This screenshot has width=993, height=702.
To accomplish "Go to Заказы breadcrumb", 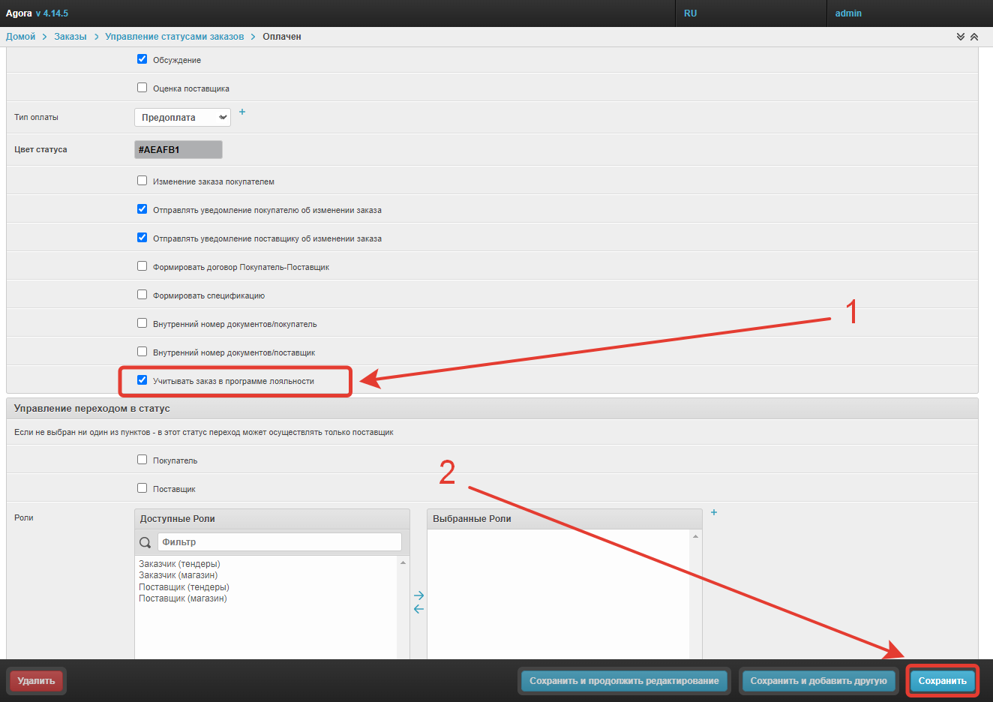I will pos(70,37).
